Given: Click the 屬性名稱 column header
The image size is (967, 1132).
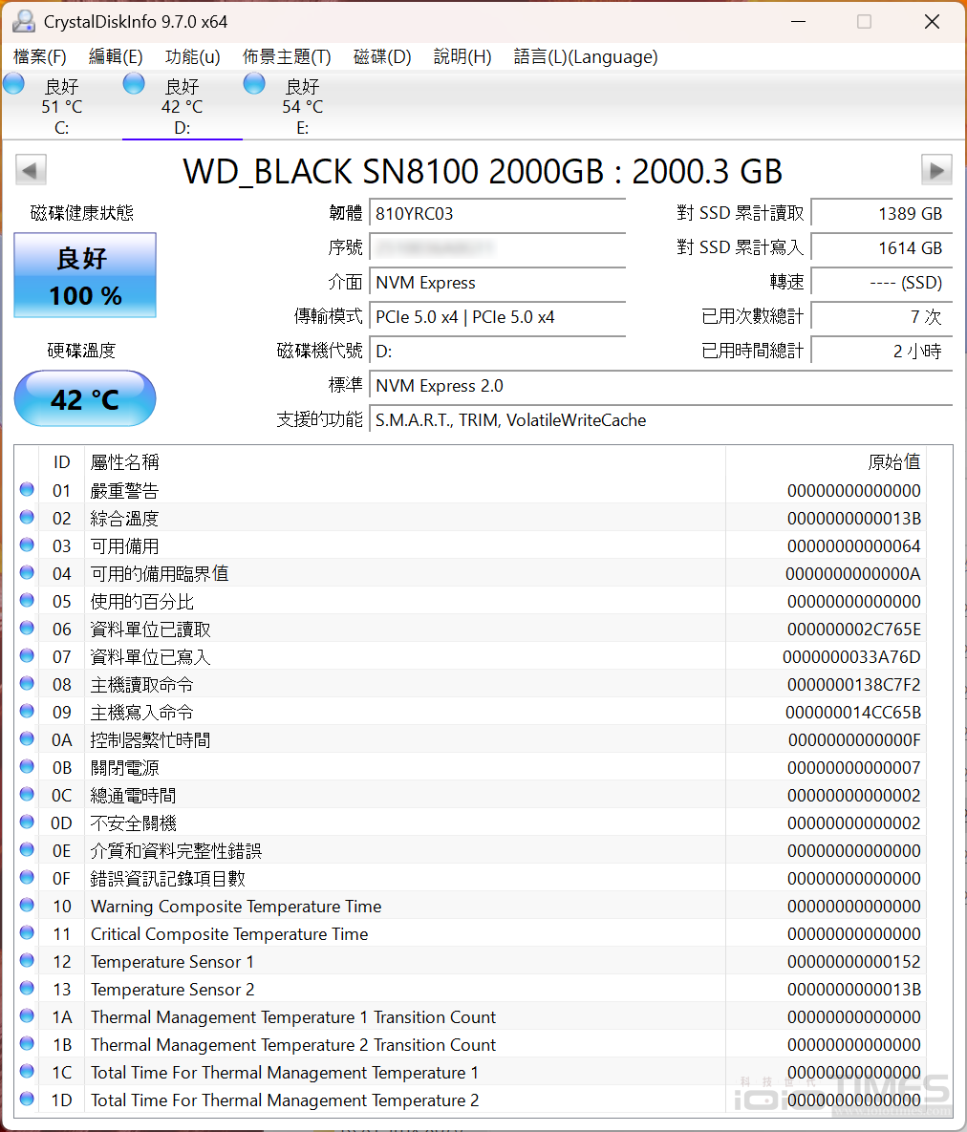Looking at the screenshot, I should (x=405, y=462).
